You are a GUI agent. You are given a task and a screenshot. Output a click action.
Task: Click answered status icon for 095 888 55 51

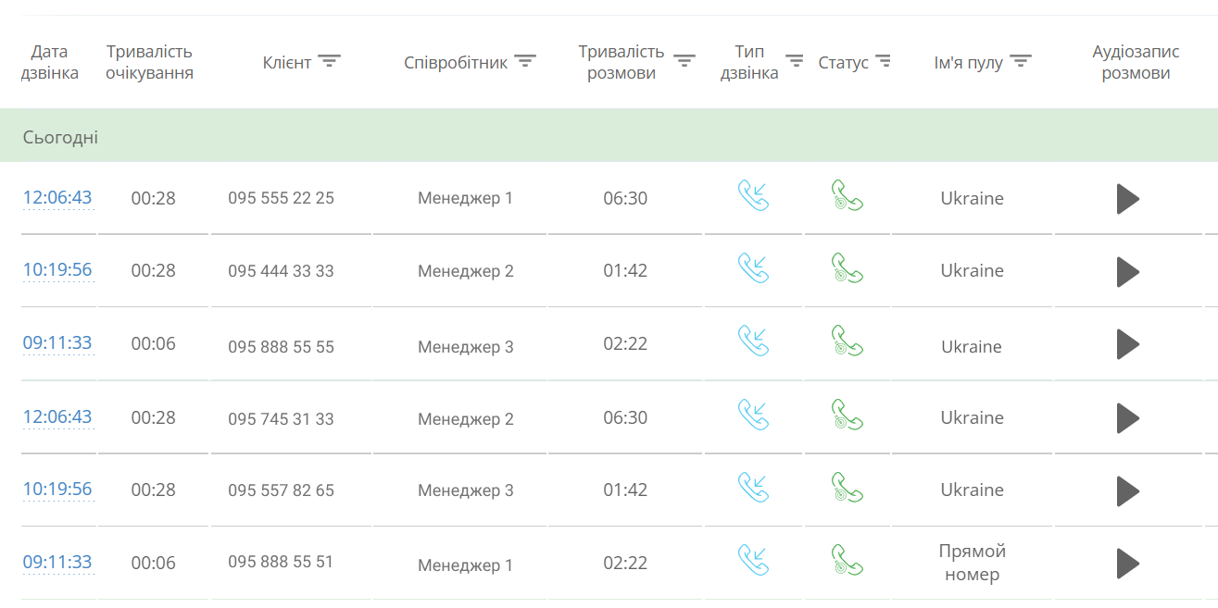(x=846, y=560)
